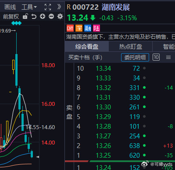
Task: Open chart settings gear icon
Action: click(x=60, y=16)
